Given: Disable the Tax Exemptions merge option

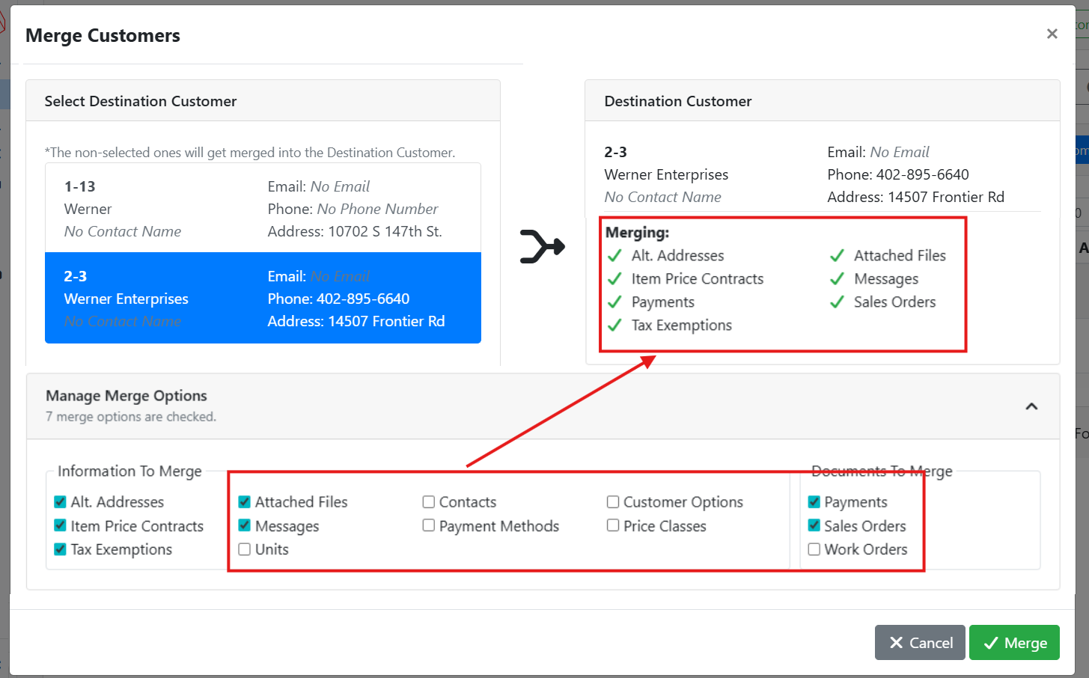Looking at the screenshot, I should click(61, 549).
